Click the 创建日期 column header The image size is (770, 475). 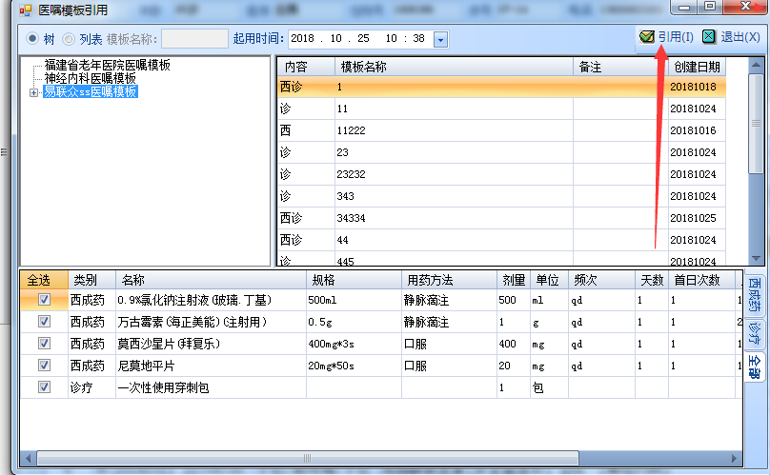tap(697, 67)
